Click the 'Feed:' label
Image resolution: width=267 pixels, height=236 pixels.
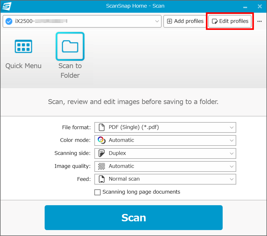coord(84,179)
